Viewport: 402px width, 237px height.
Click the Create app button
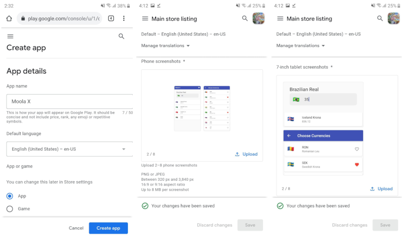click(108, 228)
